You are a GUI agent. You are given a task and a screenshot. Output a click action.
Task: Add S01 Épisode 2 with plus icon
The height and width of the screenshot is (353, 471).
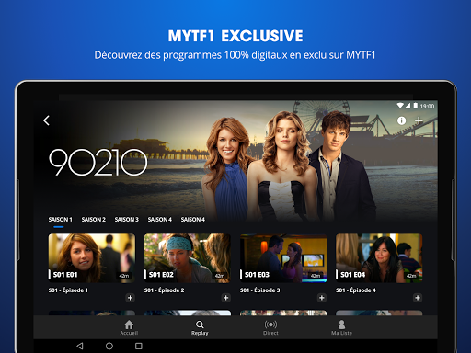coord(226,298)
